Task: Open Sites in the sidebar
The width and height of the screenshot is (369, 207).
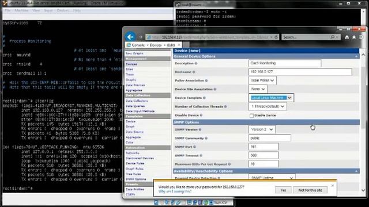Action: click(129, 69)
